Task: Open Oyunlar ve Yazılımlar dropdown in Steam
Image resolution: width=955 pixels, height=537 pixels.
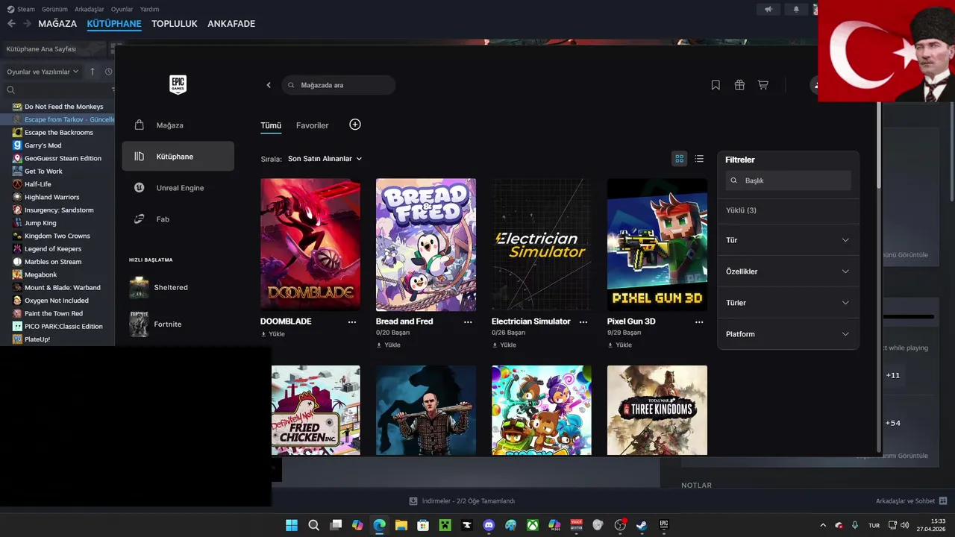Action: click(x=43, y=72)
